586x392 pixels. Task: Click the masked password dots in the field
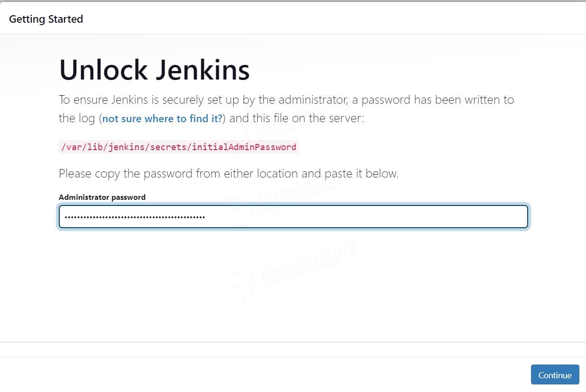[x=134, y=216]
